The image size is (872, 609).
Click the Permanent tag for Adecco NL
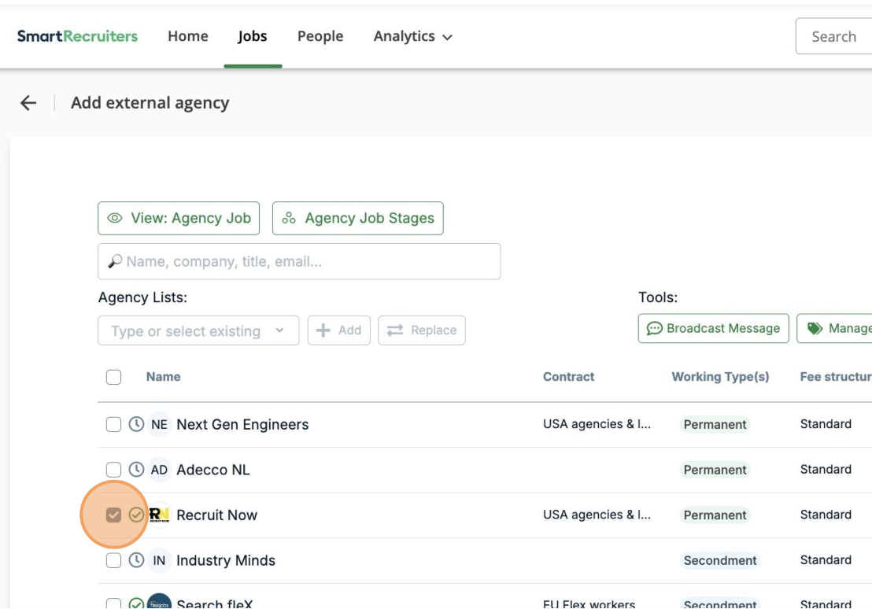coord(715,470)
